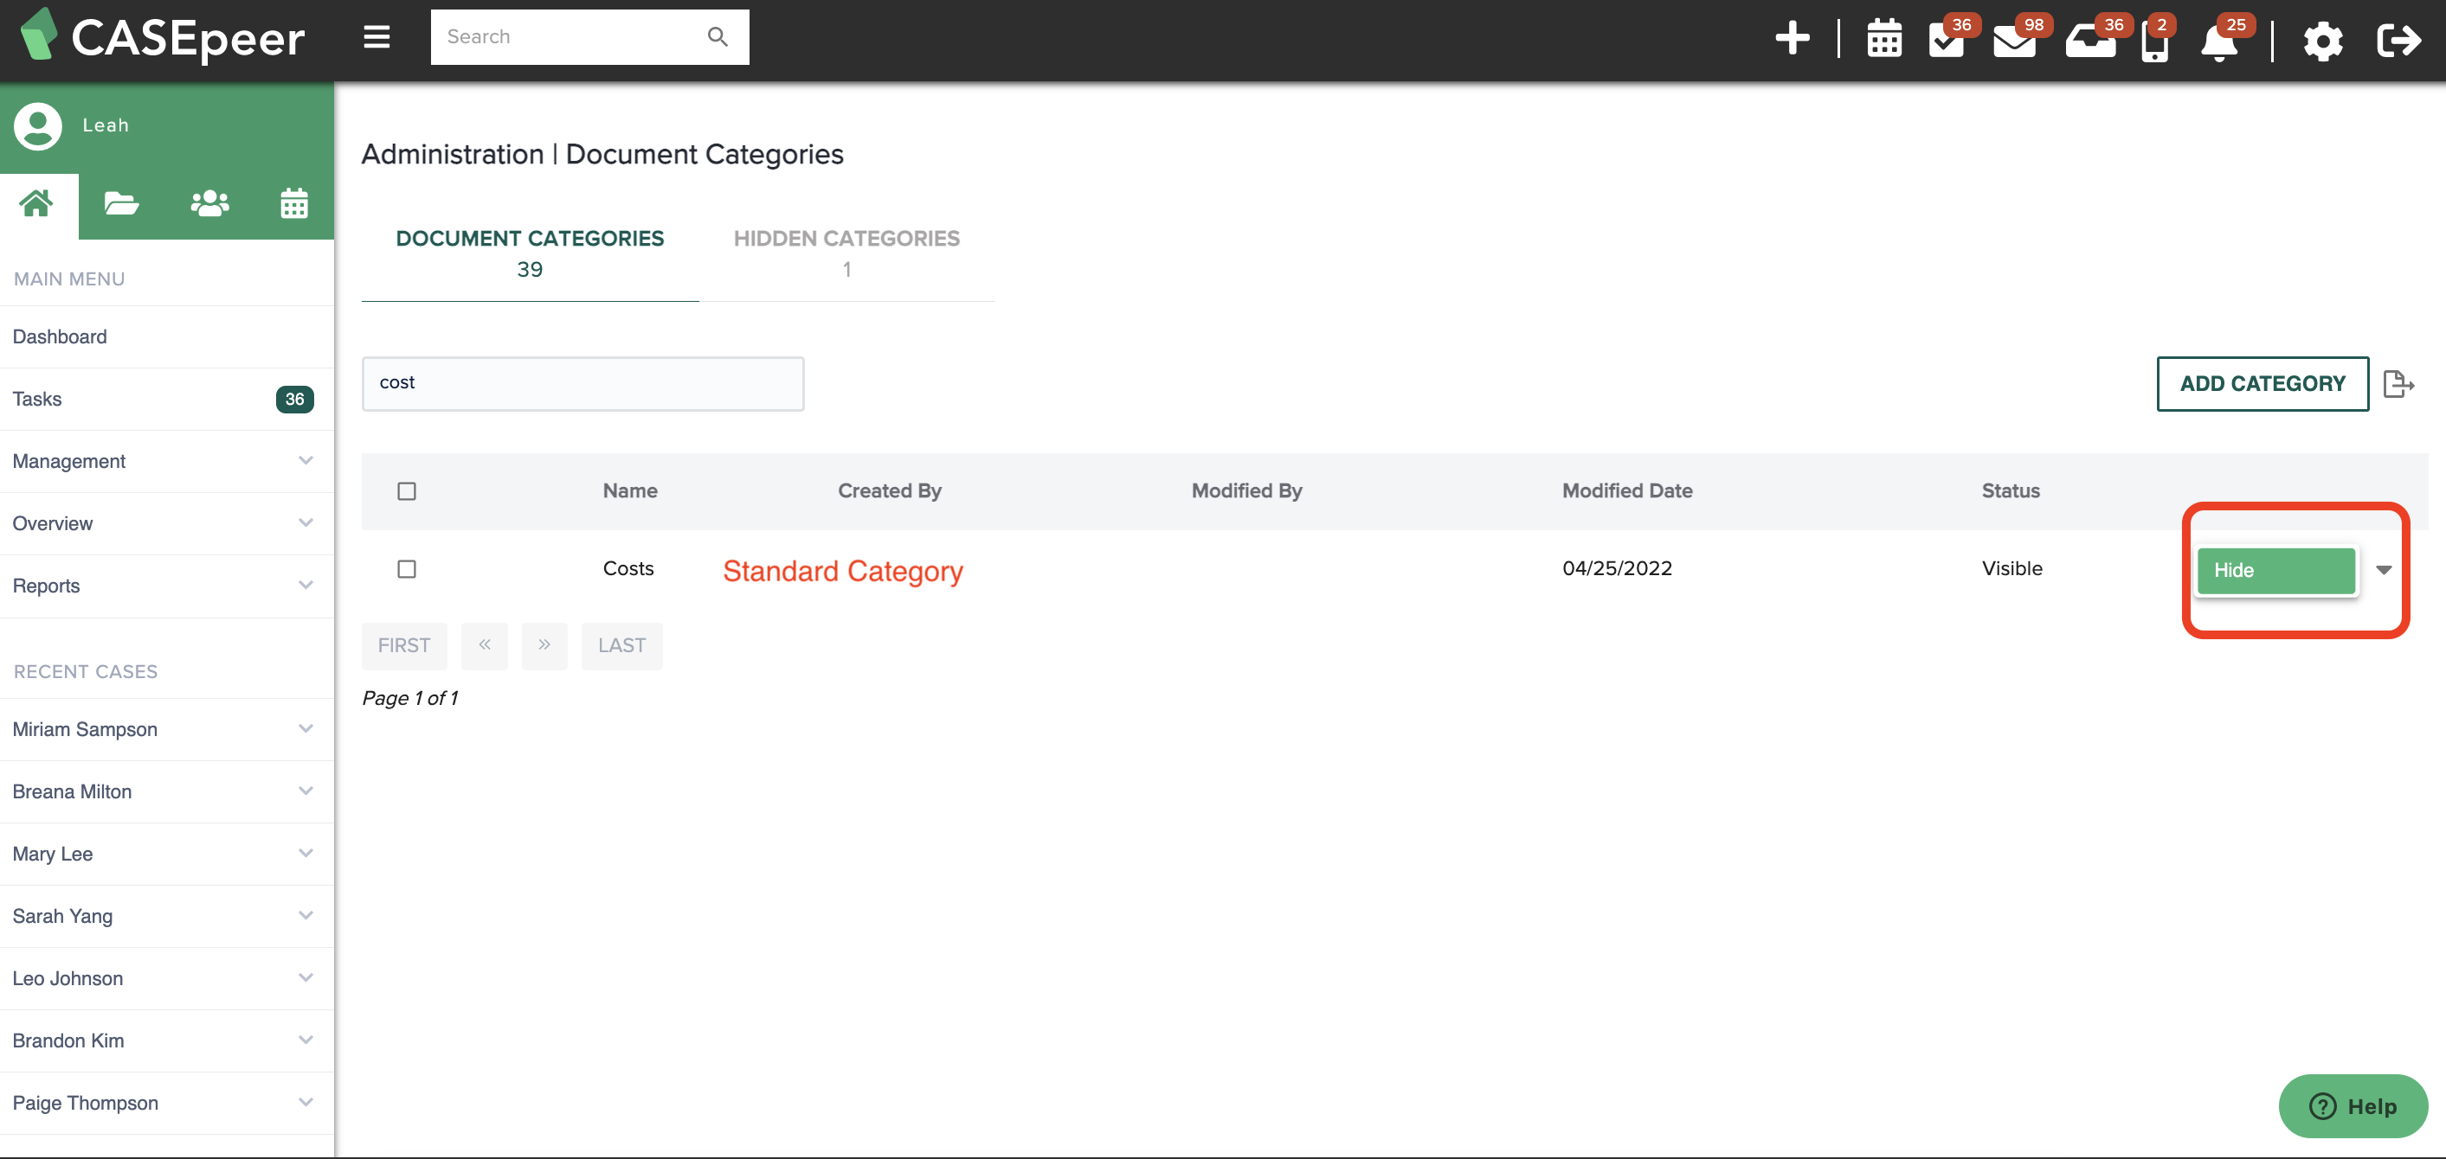Open the calendar icon in the top bar
Screen dimensions: 2446x1159
point(1884,40)
